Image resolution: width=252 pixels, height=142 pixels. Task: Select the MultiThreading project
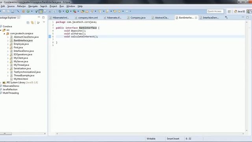(11, 93)
